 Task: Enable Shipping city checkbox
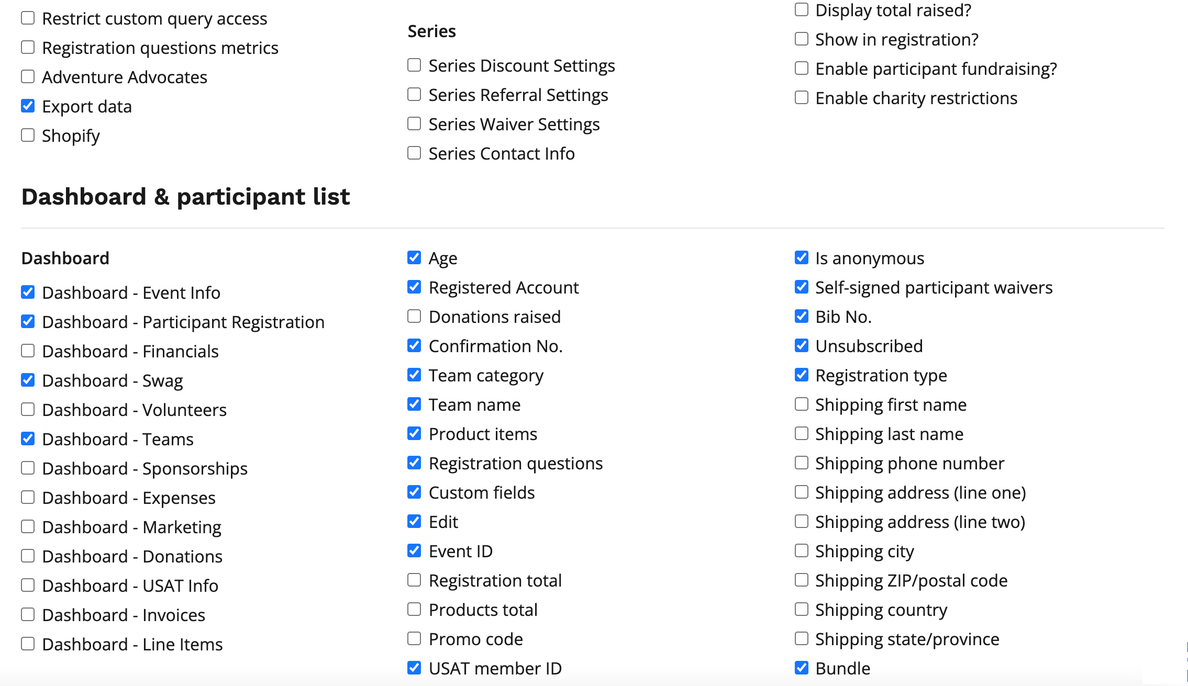(x=801, y=551)
